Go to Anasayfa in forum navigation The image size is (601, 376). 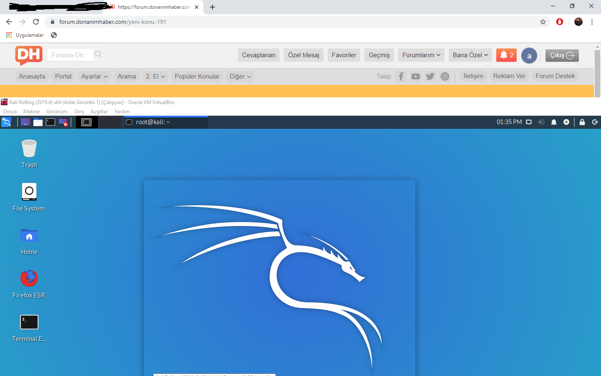32,76
